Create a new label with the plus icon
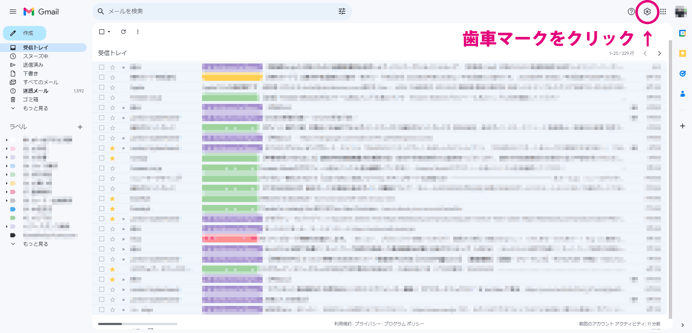Viewport: 692px width, 333px height. click(x=80, y=127)
